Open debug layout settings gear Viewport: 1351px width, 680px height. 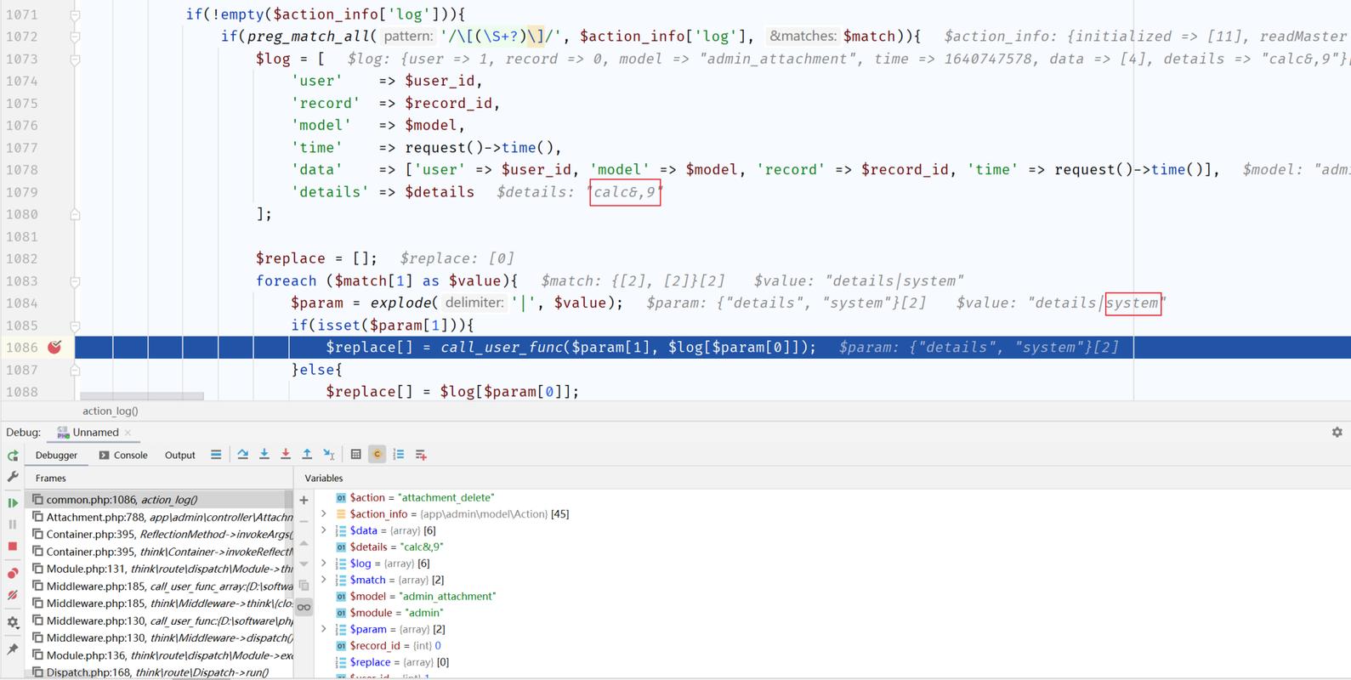pyautogui.click(x=13, y=622)
